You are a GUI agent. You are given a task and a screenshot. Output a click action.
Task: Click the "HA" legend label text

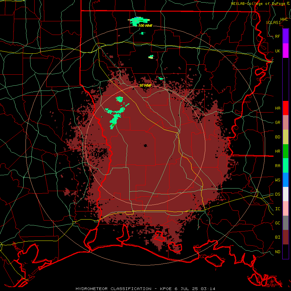pyautogui.click(x=277, y=108)
